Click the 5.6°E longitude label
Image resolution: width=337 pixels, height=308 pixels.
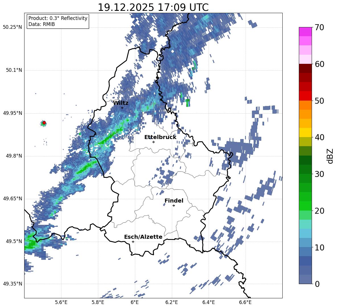click(x=61, y=302)
